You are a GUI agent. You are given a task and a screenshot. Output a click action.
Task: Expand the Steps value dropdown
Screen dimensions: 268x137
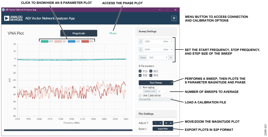(166, 58)
